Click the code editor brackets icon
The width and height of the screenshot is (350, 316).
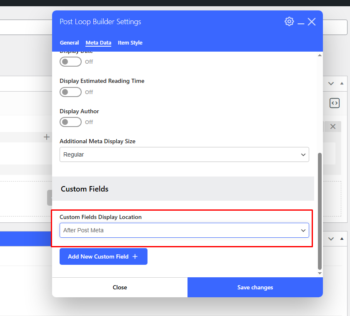pos(334,103)
